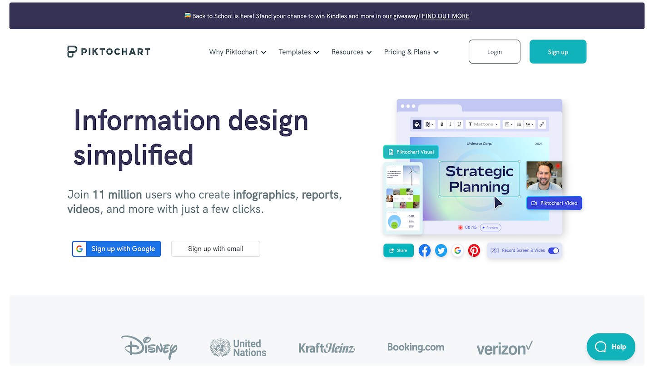Click the 'Ultimate Corp.' text on slide
654x368 pixels.
(x=479, y=144)
